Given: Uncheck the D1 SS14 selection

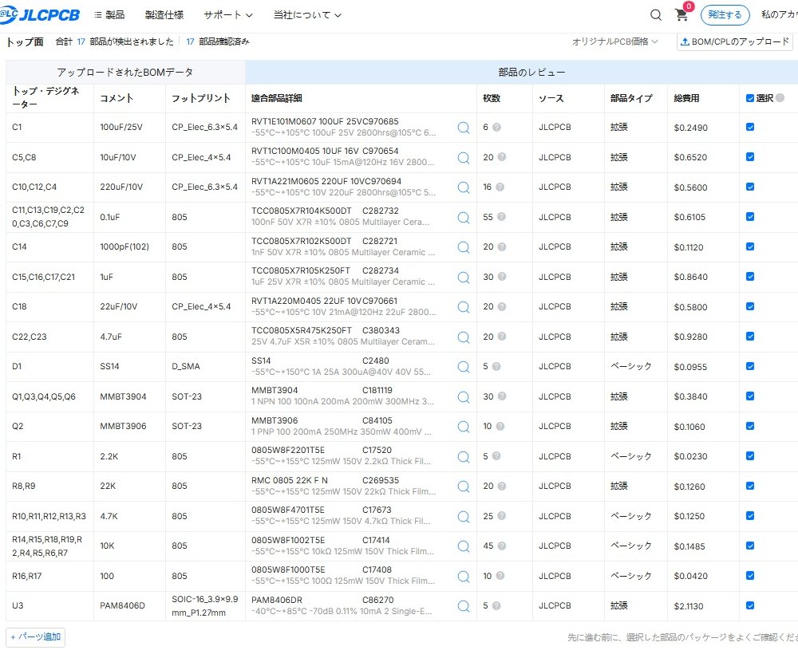Looking at the screenshot, I should (750, 366).
